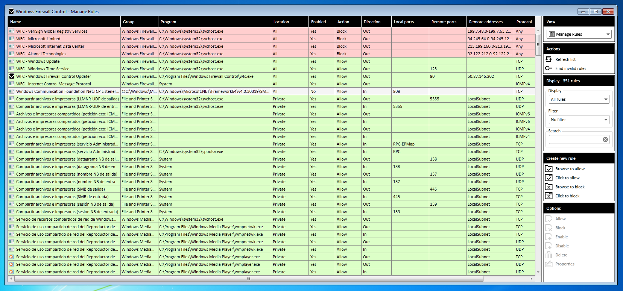
Task: Click the horizontal scrollbar thumb below the rules
Action: 249,279
